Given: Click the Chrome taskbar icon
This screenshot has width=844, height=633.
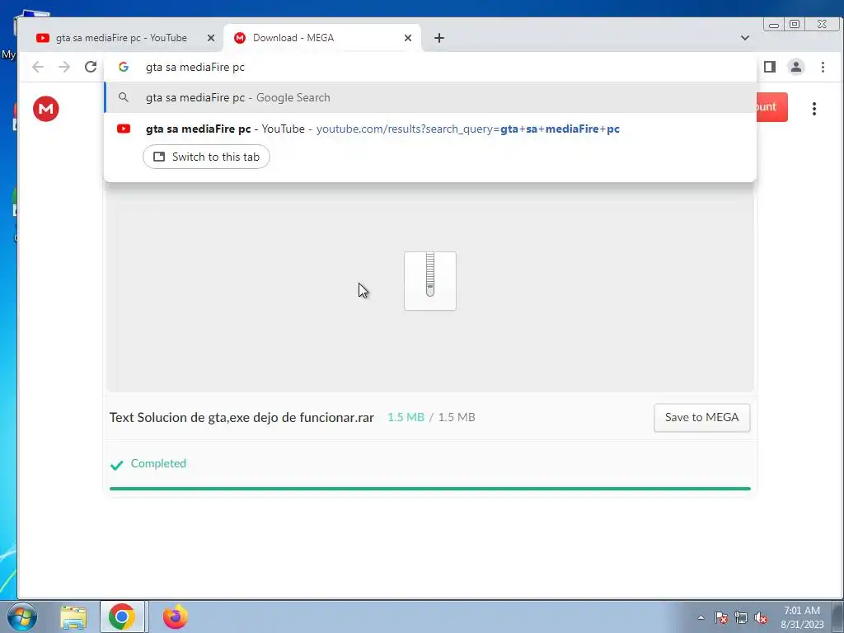Looking at the screenshot, I should (122, 617).
